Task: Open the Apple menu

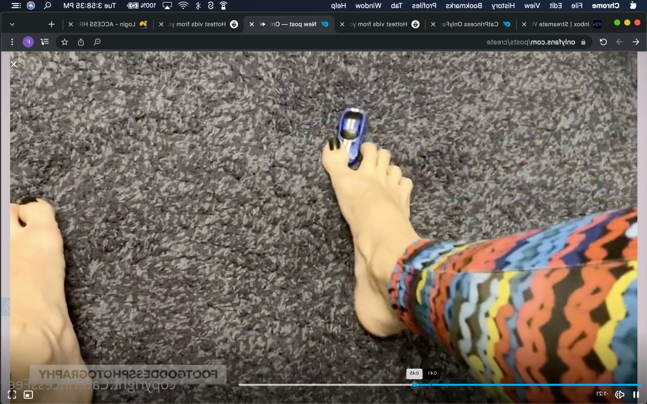Action: click(633, 6)
